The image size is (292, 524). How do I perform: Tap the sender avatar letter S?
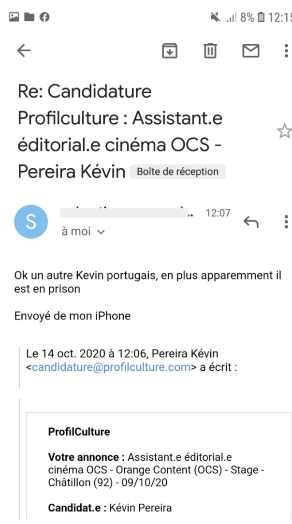coord(31,222)
